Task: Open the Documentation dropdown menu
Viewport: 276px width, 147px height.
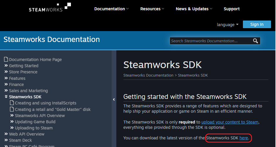Action: [x=111, y=9]
